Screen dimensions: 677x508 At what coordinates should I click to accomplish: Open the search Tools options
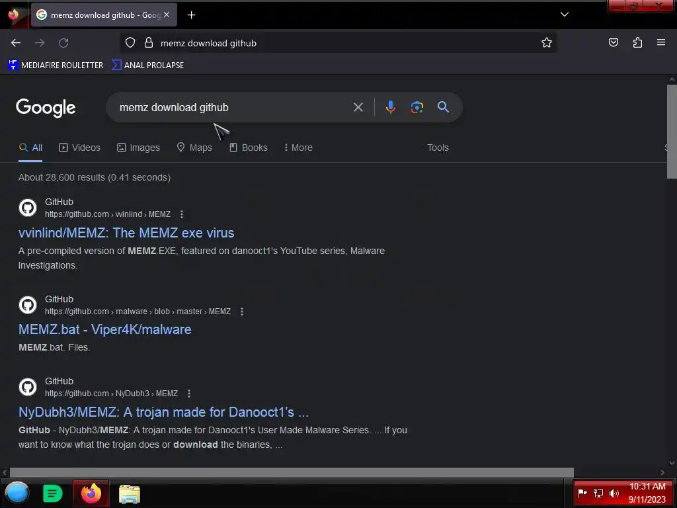coord(438,148)
